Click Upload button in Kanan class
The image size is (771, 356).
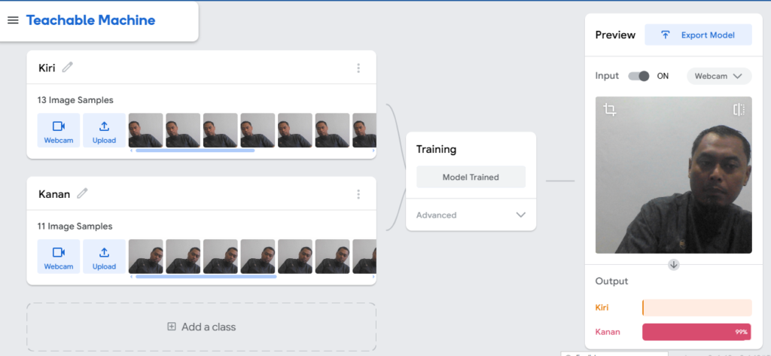tap(104, 256)
